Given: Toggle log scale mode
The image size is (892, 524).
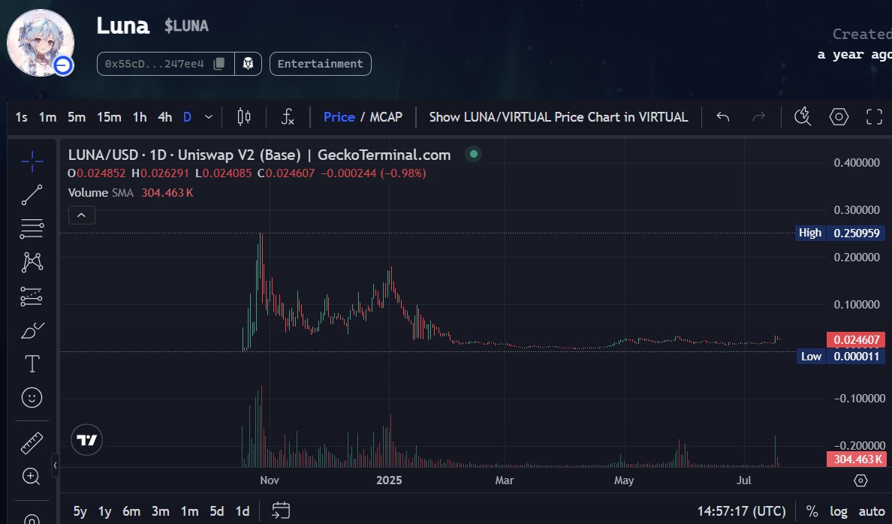Looking at the screenshot, I should pyautogui.click(x=839, y=511).
